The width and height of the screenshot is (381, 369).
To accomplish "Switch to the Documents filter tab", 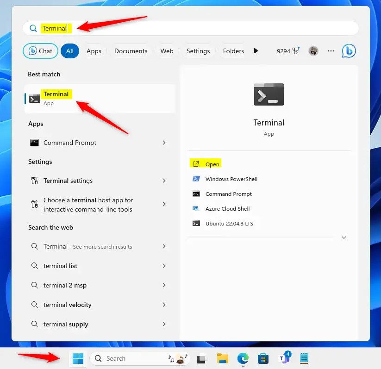I will (x=131, y=51).
